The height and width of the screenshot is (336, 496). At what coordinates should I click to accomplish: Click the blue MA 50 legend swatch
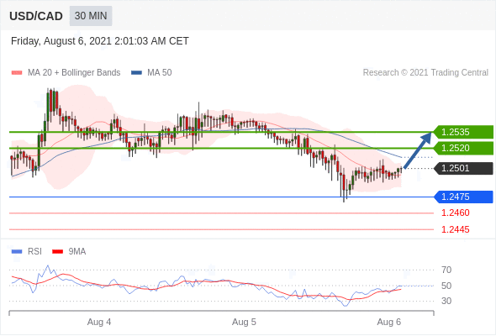click(x=136, y=73)
